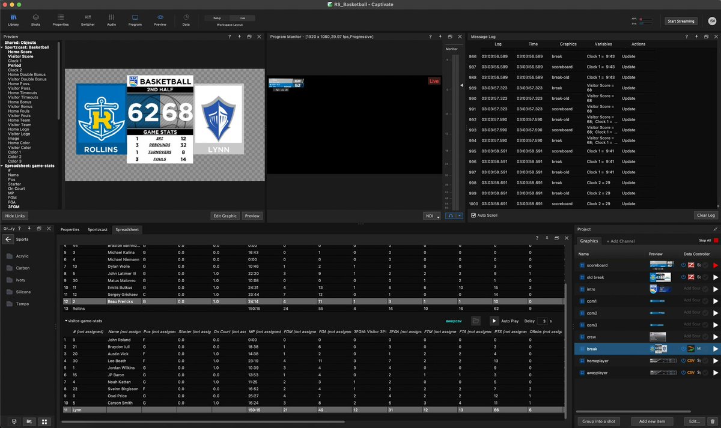This screenshot has height=428, width=721.
Task: Play the break graphic item
Action: (x=715, y=349)
